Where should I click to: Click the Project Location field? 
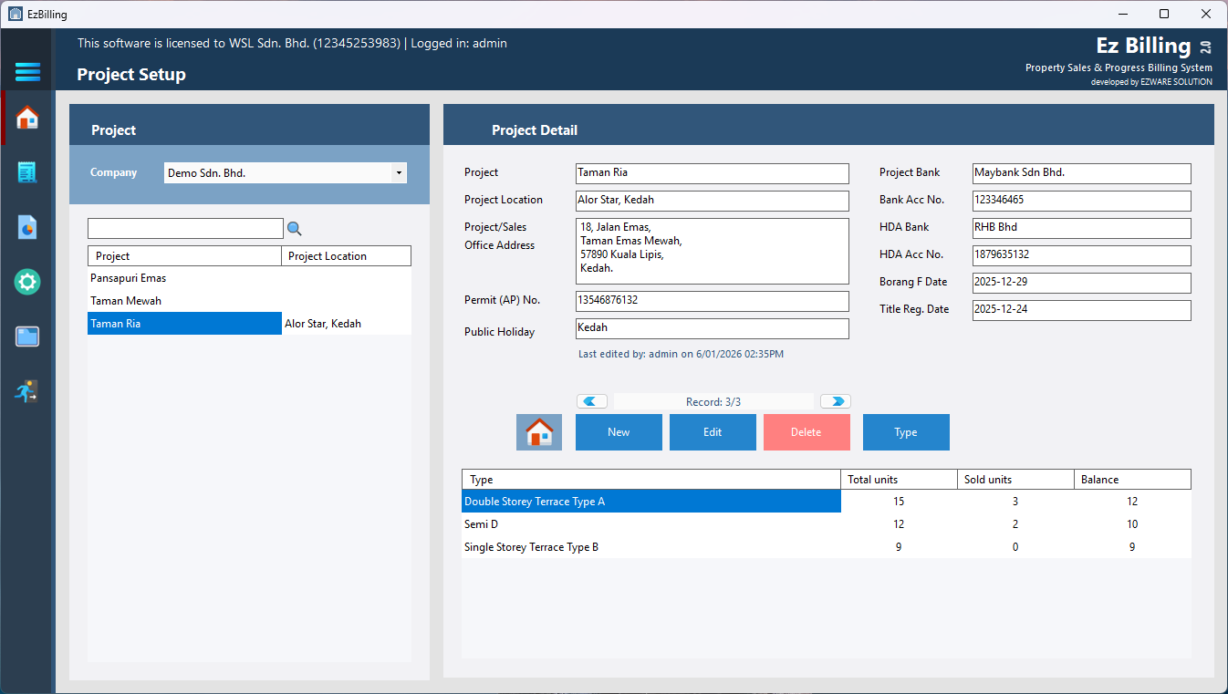coord(713,201)
